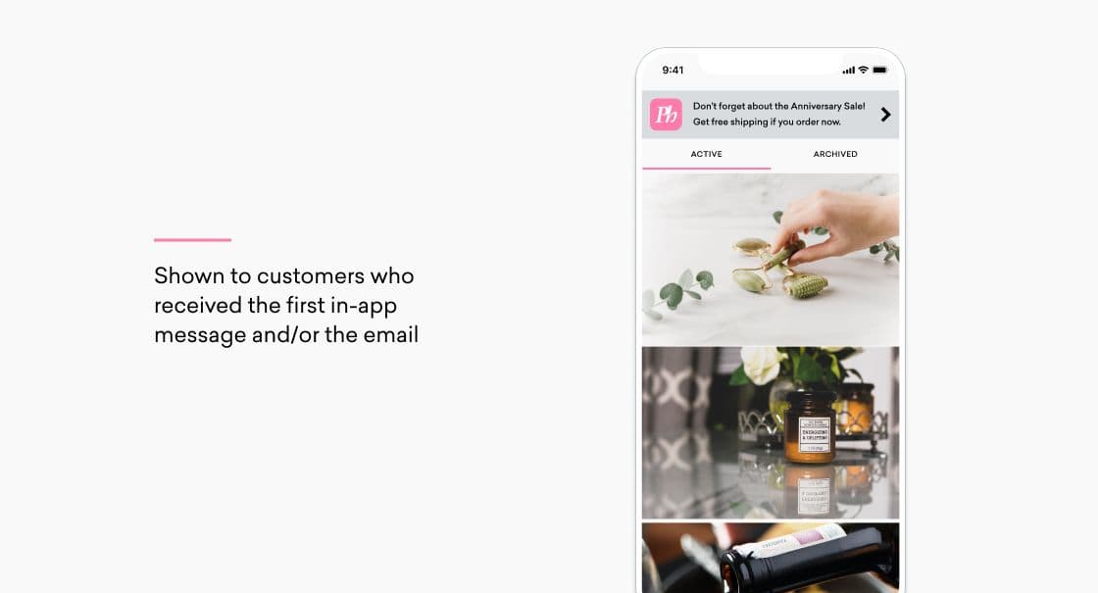
Task: Switch to the ARCHIVED tab
Action: [x=834, y=154]
